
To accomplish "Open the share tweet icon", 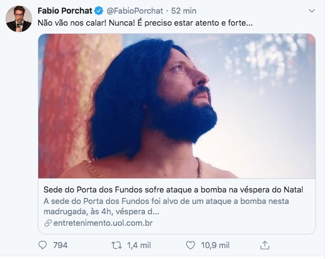I will pos(265,245).
